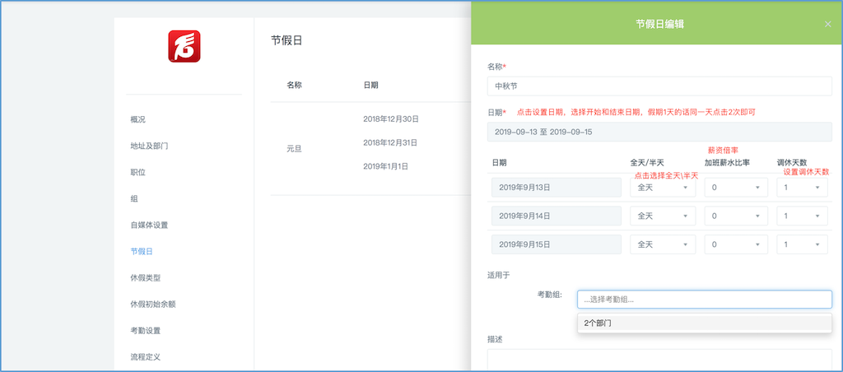The image size is (843, 372).
Task: Open 休假类型 in the sidebar
Action: pyautogui.click(x=145, y=278)
